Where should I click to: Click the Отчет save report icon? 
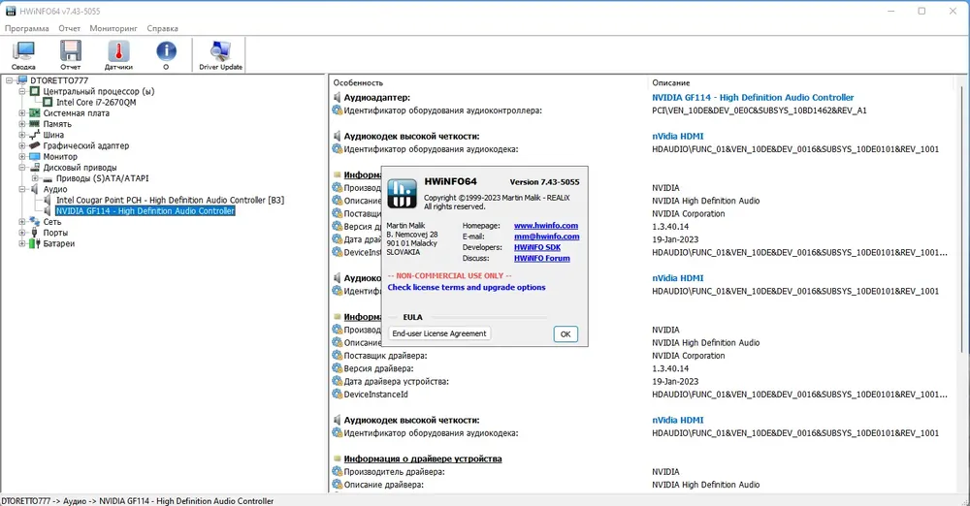click(x=70, y=54)
